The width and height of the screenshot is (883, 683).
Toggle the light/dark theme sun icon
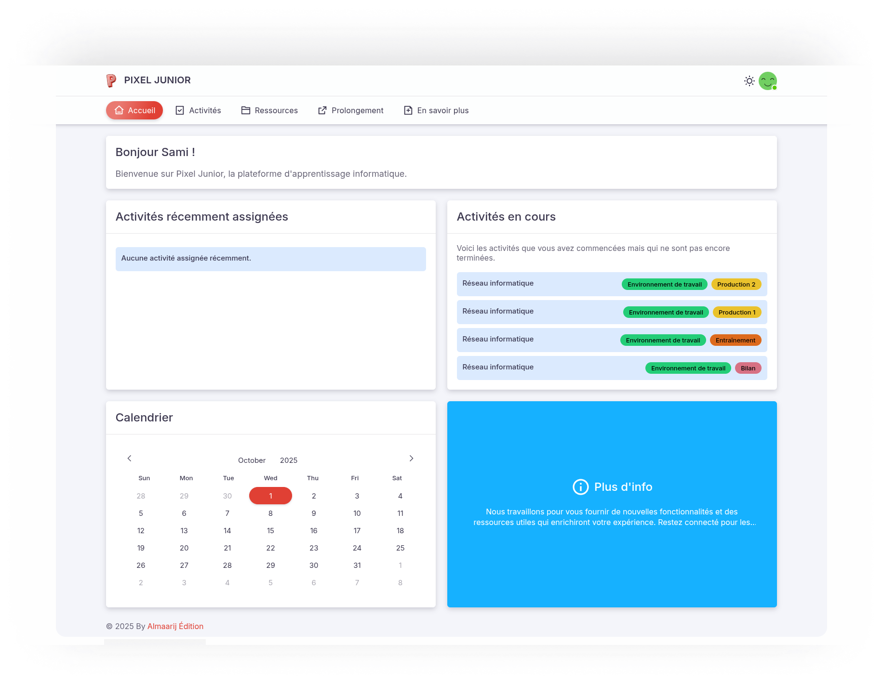[x=749, y=81]
